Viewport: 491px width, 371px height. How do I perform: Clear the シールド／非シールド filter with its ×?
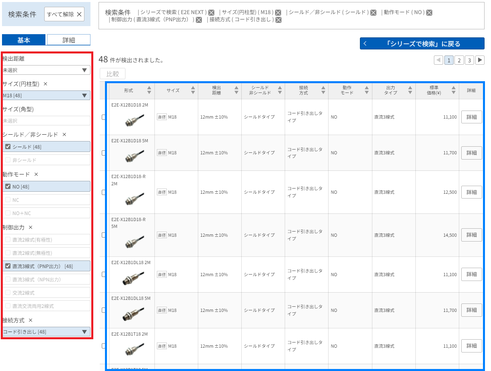click(64, 135)
